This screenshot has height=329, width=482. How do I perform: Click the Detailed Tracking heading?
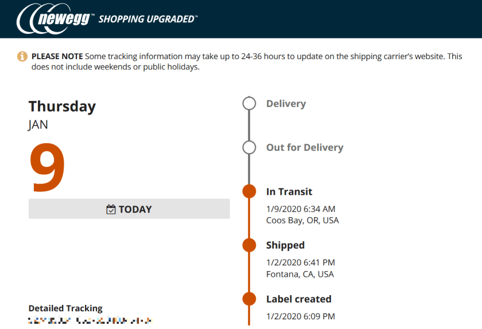click(x=65, y=308)
